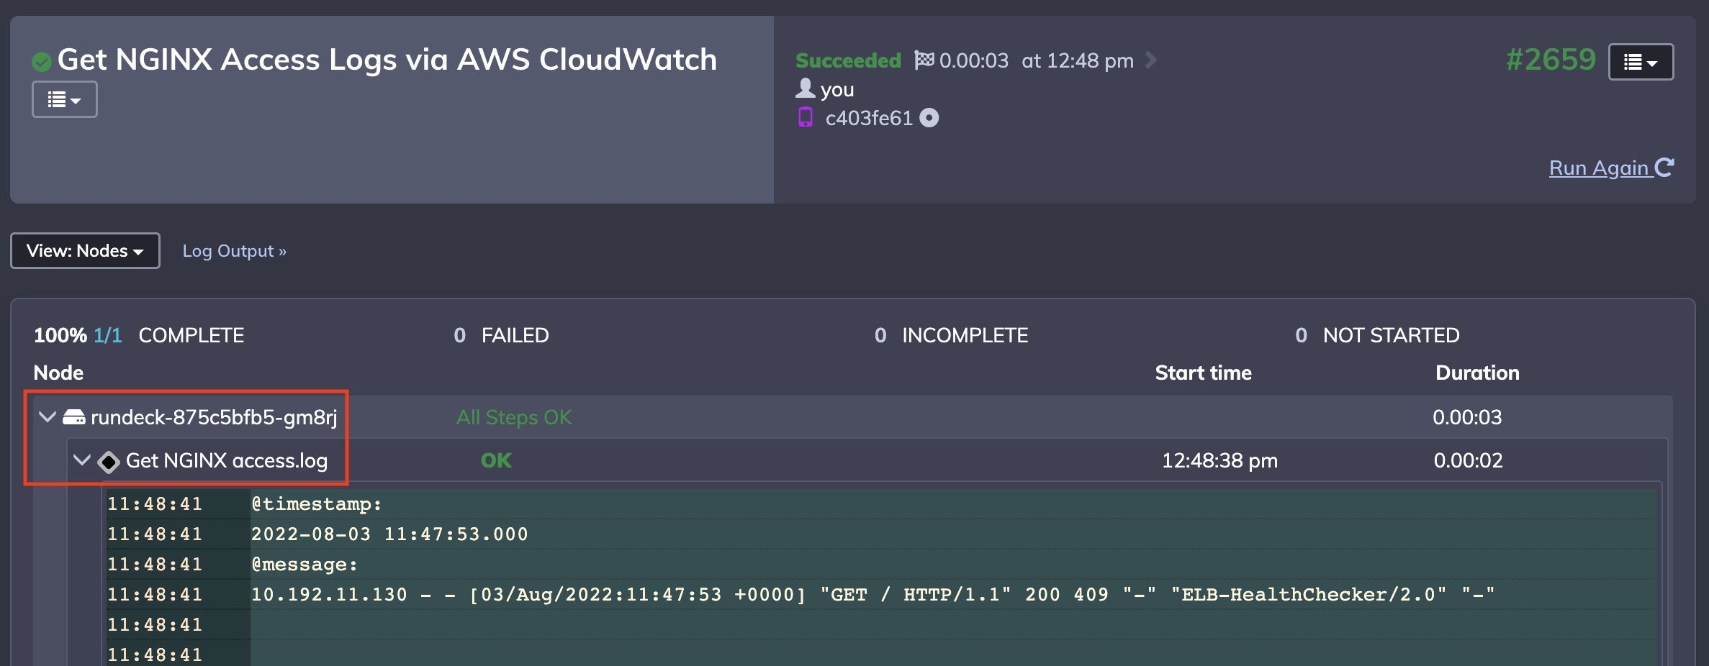
Task: Switch to Log Output tab
Action: click(234, 251)
